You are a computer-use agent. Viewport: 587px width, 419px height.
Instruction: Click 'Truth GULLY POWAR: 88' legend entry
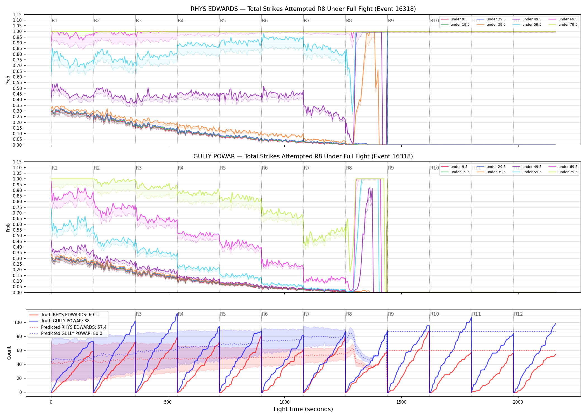[60, 321]
